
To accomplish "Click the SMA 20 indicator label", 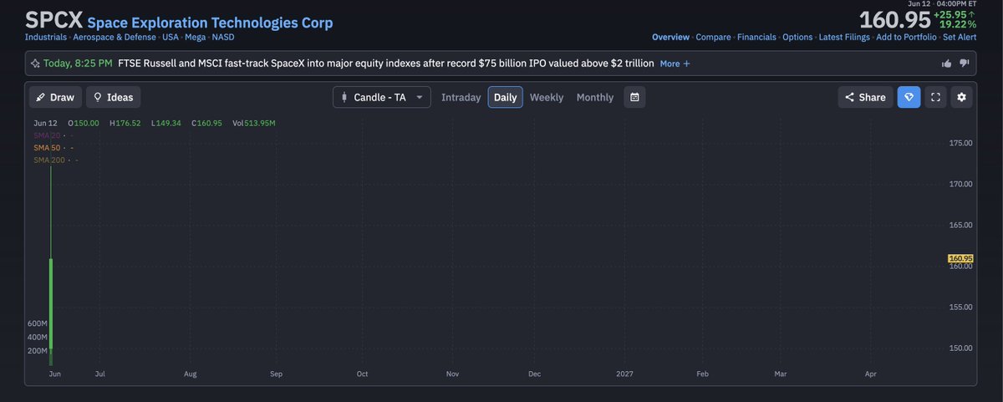I will tap(47, 135).
